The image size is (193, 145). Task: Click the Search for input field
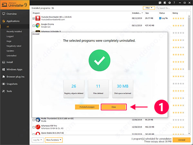[x=173, y=8]
